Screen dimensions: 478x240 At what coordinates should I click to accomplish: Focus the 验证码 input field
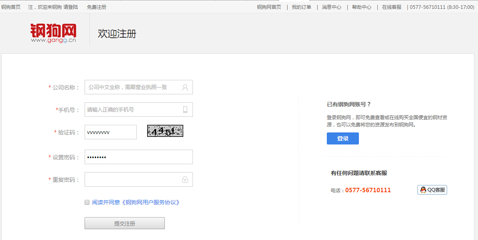point(110,132)
